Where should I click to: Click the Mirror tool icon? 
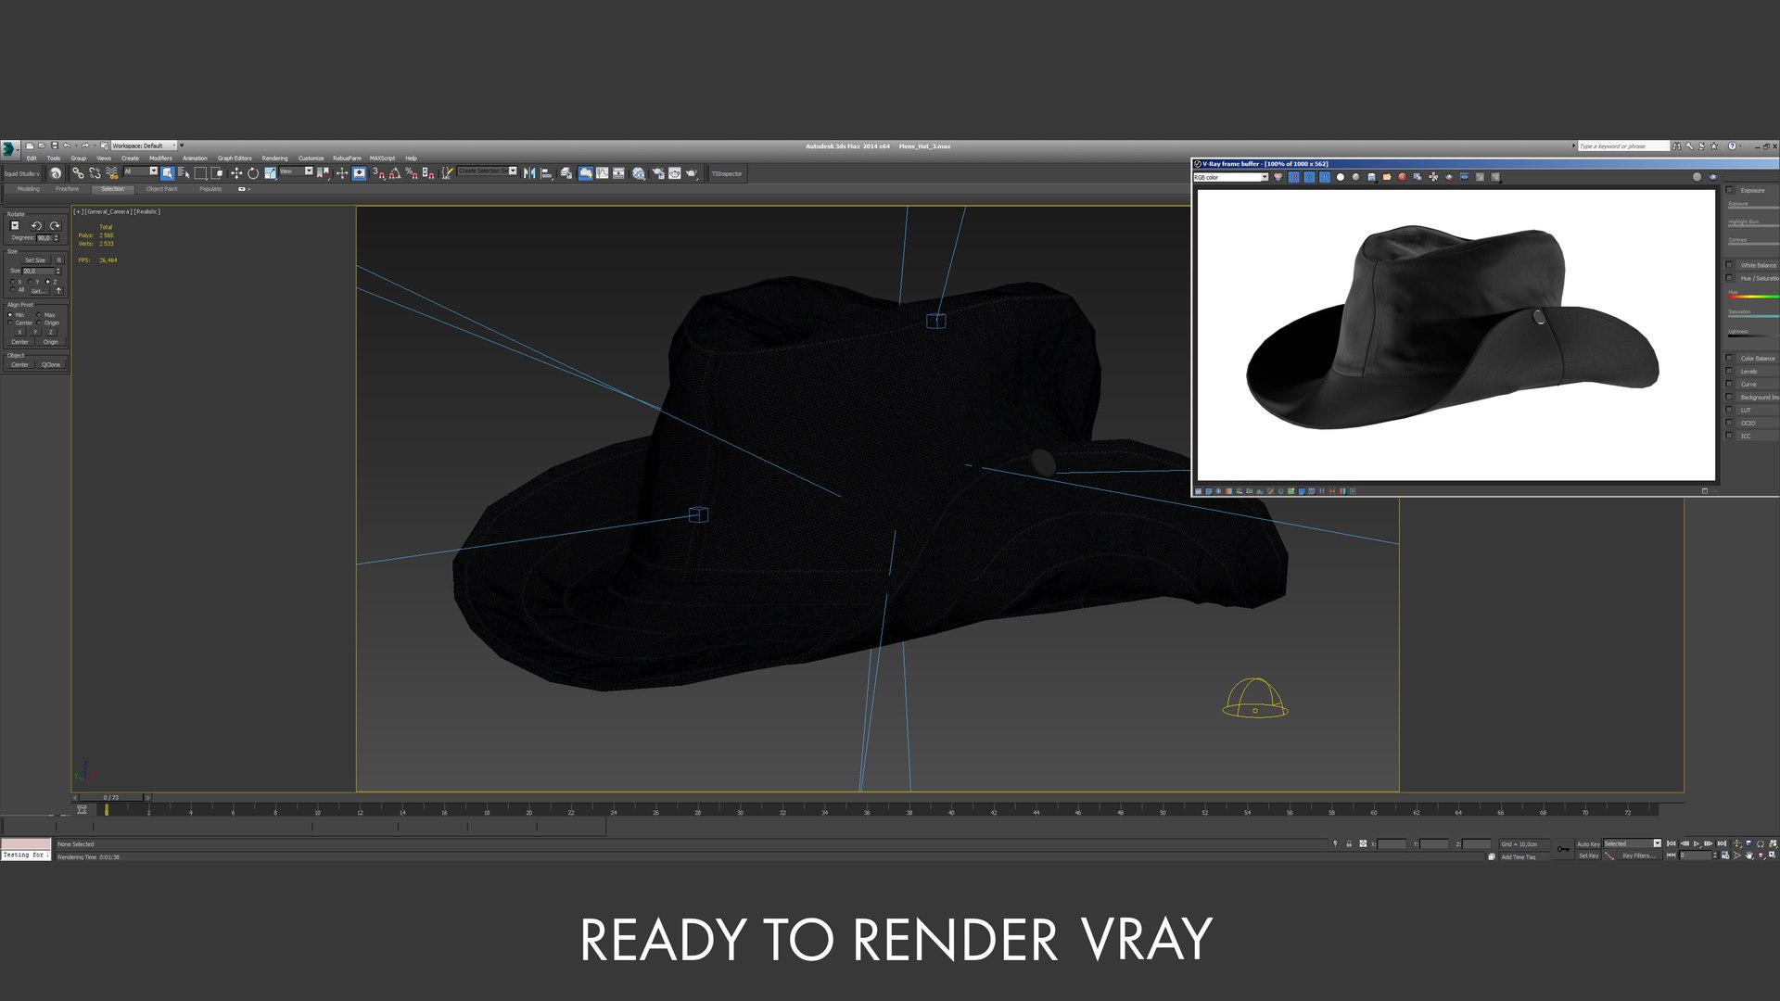point(529,173)
